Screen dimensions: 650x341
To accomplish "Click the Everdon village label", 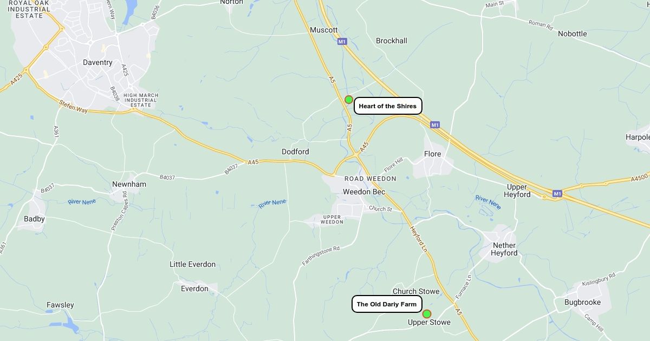I will [x=194, y=288].
